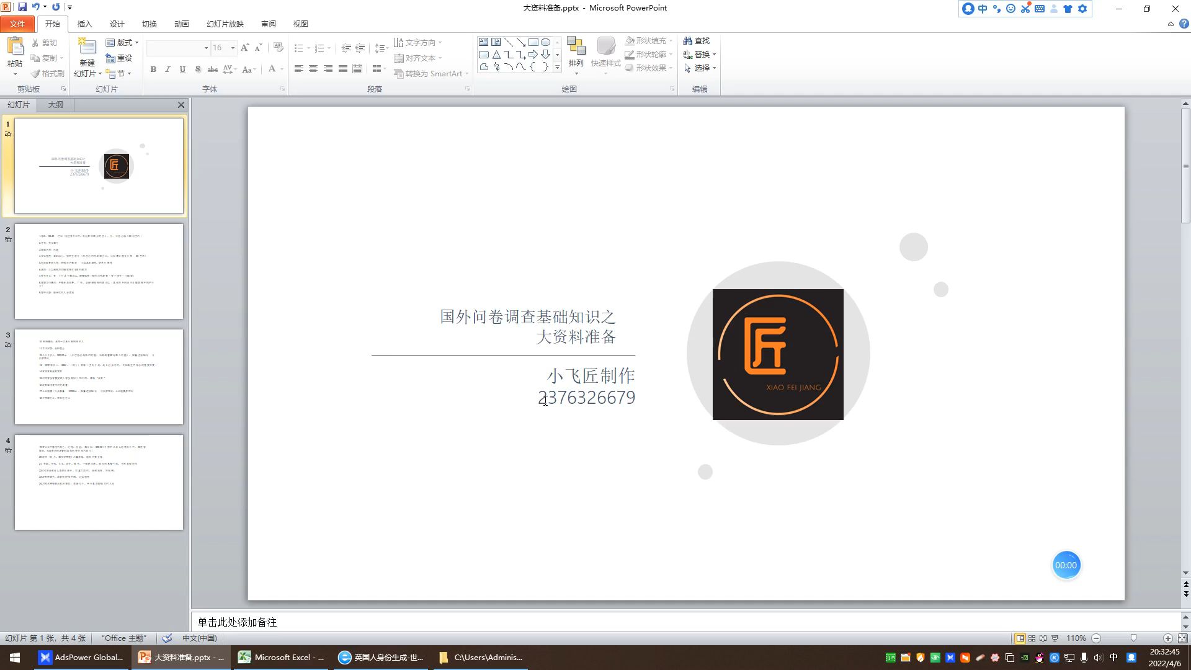This screenshot has height=670, width=1191.
Task: Start Slide Show from status bar icon
Action: pos(1055,638)
